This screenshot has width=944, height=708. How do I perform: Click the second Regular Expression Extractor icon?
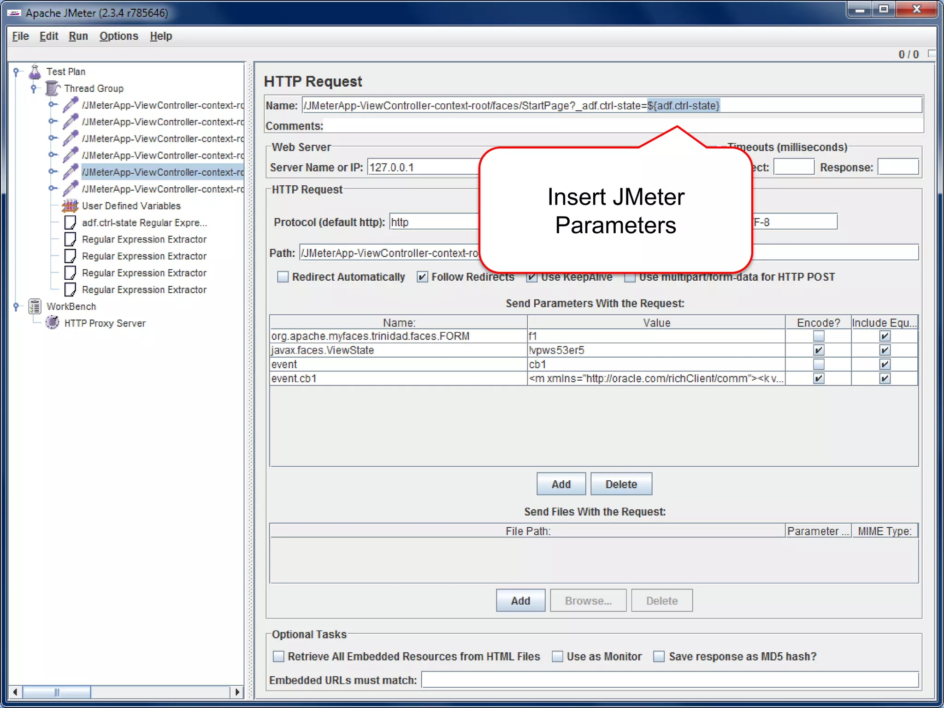71,256
